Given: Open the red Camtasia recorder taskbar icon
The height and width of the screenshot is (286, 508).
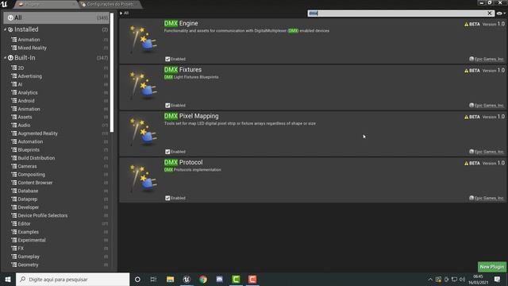Looking at the screenshot, I should coord(252,279).
